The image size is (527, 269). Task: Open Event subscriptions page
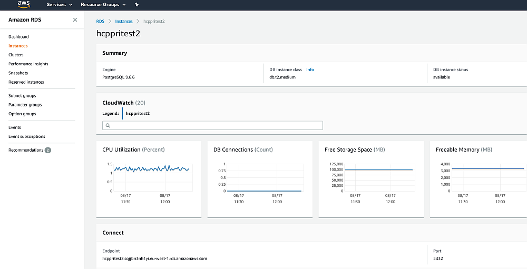coord(27,136)
